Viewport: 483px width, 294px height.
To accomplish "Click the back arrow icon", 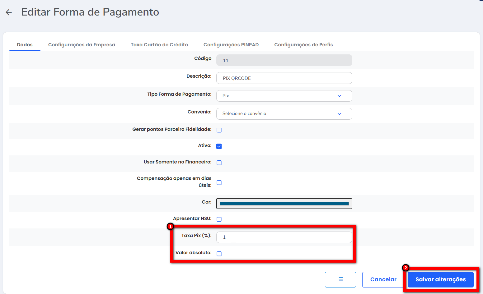I will [9, 12].
